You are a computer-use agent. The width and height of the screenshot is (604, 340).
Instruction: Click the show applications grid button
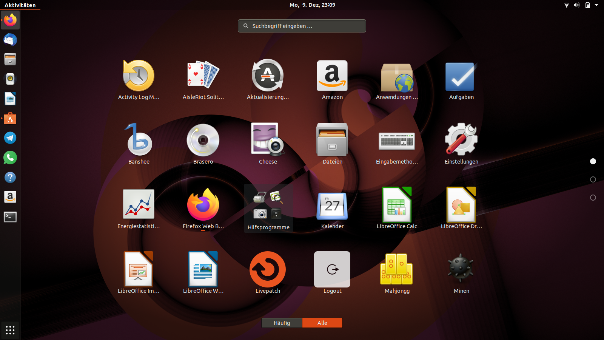10,330
